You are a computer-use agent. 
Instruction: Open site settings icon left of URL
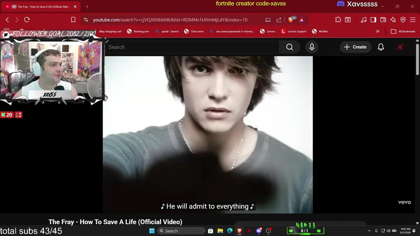point(86,20)
